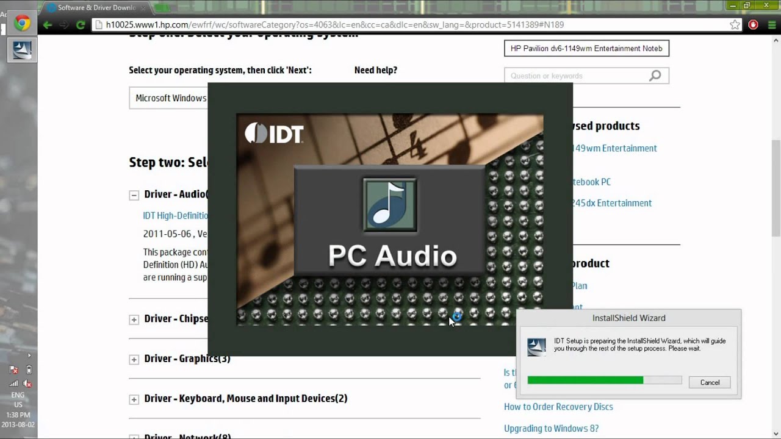Screen dimensions: 781x439
Task: Expand Driver - Keyboard, Mouse and Input Devices
Action: pos(134,400)
